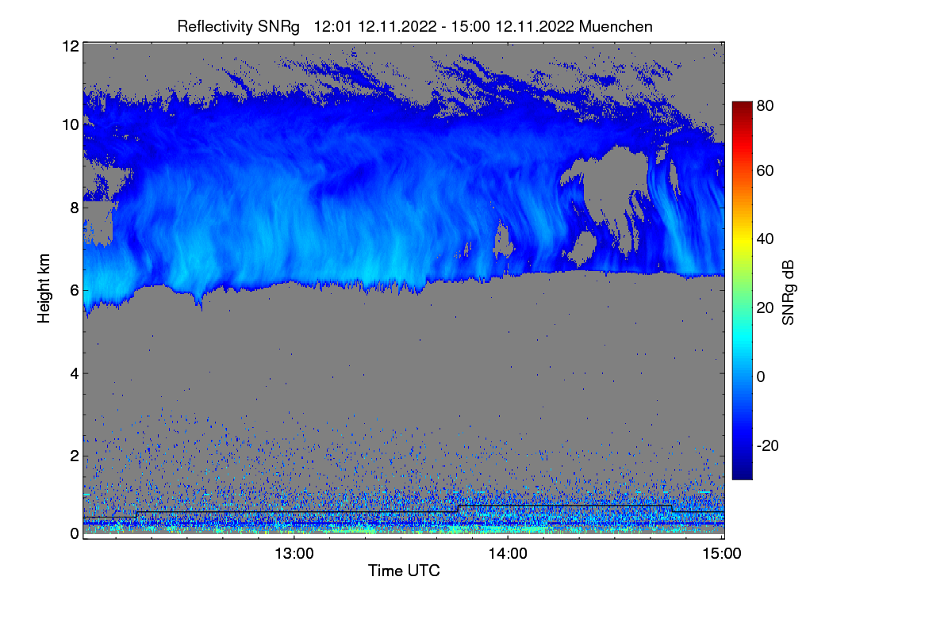Click the 'SNRg dB' colorbar label
Viewport: 952px width, 634px height.
pyautogui.click(x=788, y=292)
